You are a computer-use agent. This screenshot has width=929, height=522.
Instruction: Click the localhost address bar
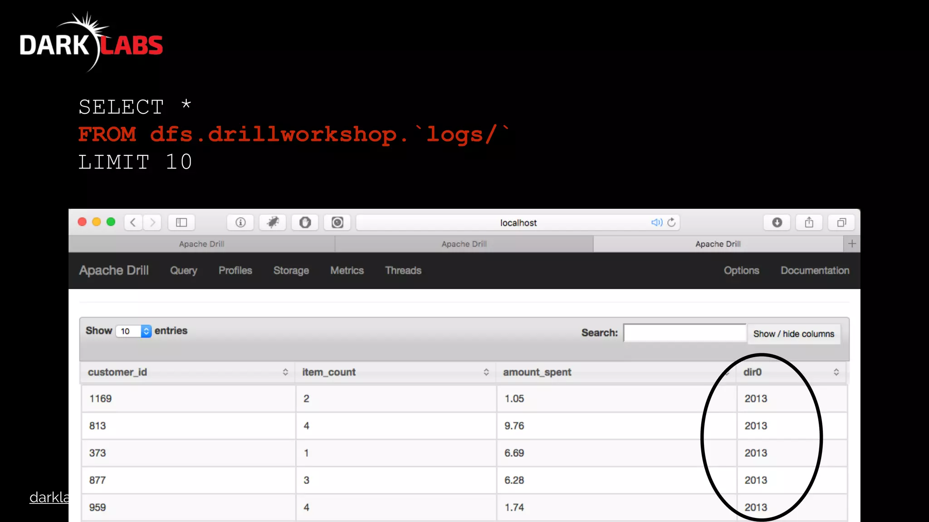click(x=518, y=222)
